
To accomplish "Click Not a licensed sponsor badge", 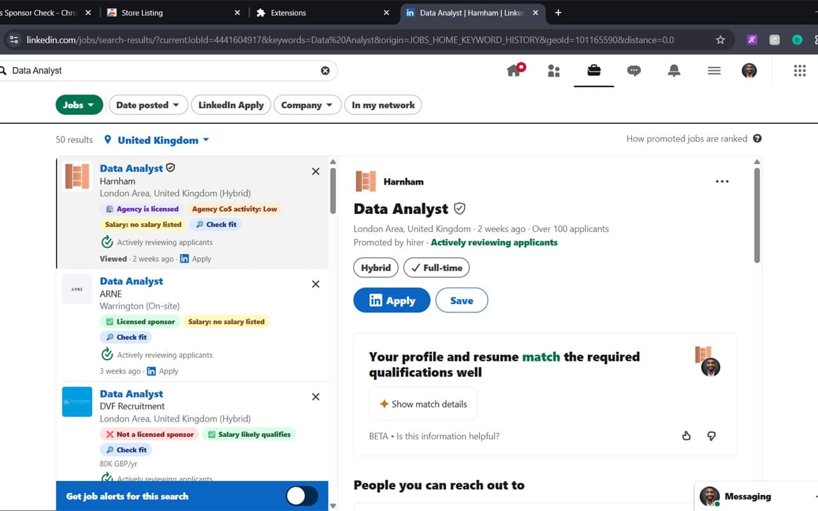I will click(150, 434).
